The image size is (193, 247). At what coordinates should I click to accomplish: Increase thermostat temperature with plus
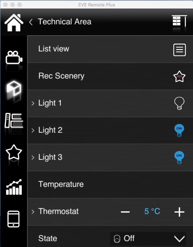click(x=179, y=212)
